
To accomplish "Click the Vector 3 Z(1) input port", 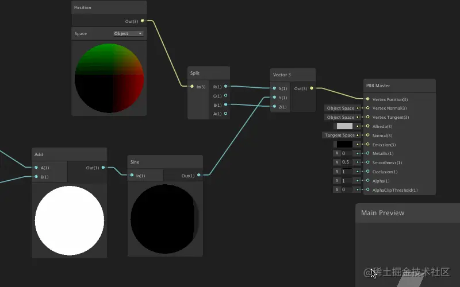I will click(274, 107).
